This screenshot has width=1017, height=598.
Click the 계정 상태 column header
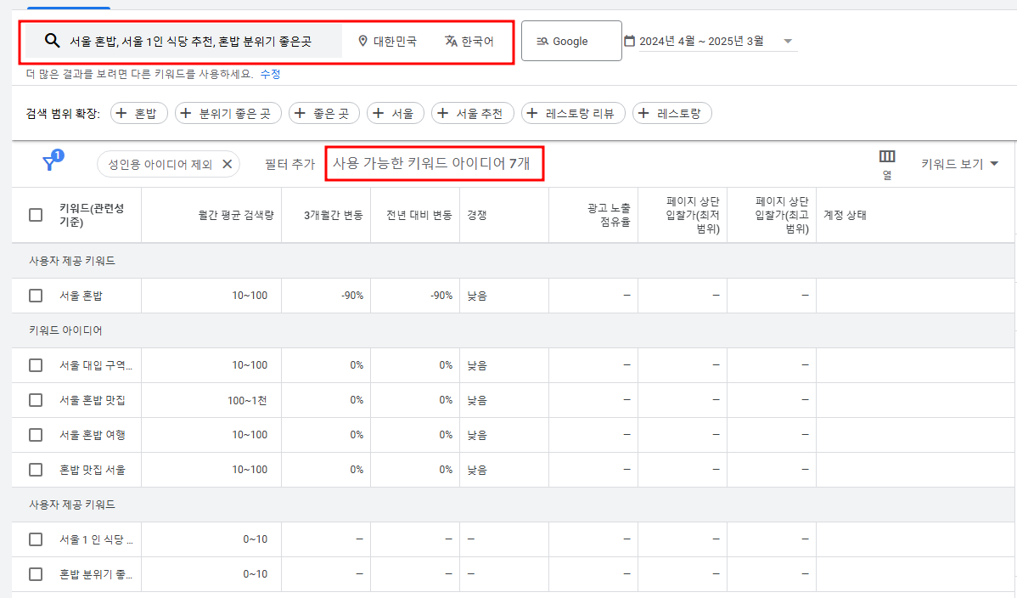pyautogui.click(x=845, y=215)
